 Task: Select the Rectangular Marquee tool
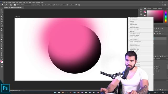point(2,12)
